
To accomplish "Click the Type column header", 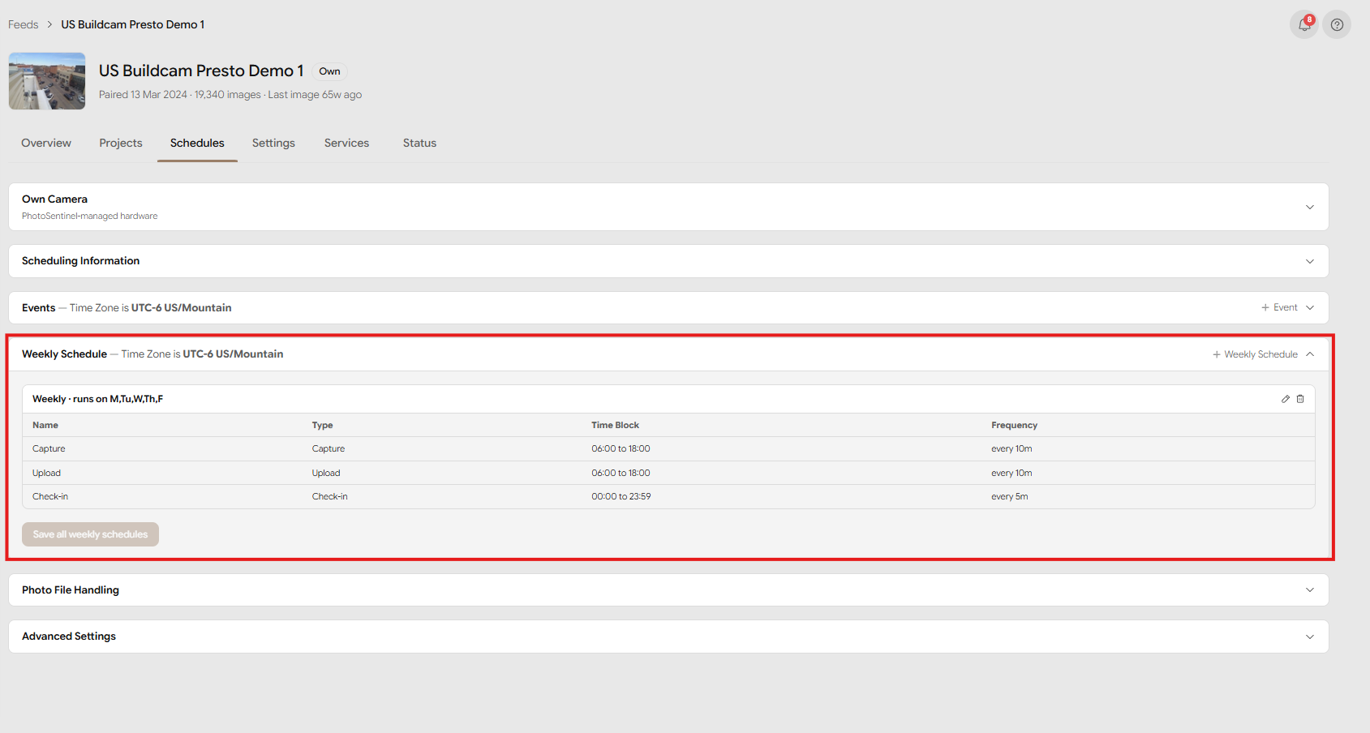I will tap(322, 425).
